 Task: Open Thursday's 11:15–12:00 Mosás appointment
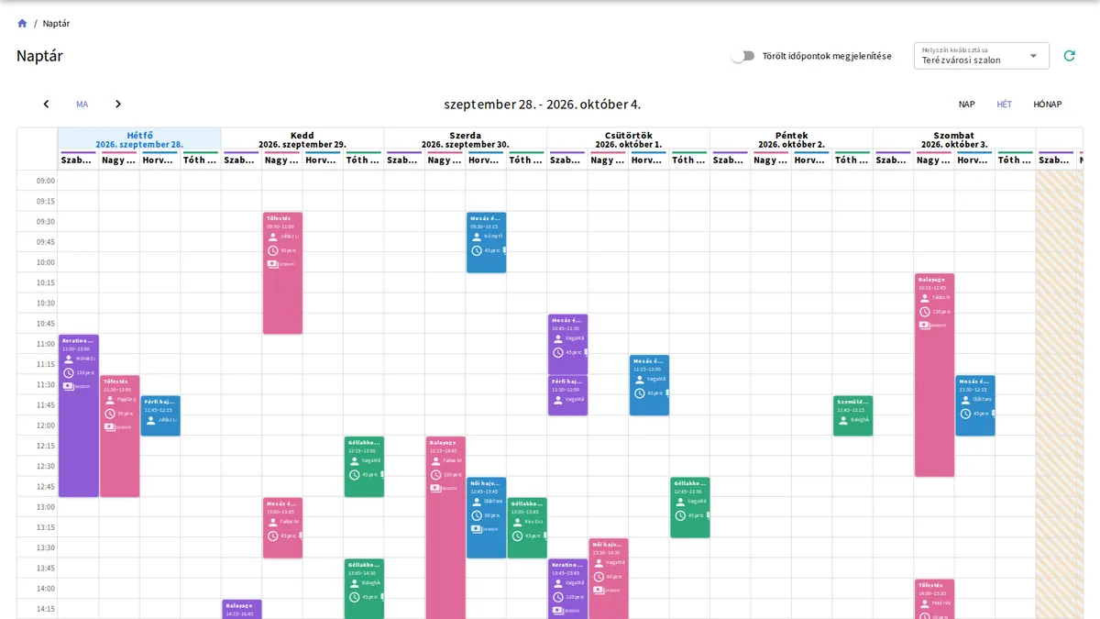tap(649, 385)
